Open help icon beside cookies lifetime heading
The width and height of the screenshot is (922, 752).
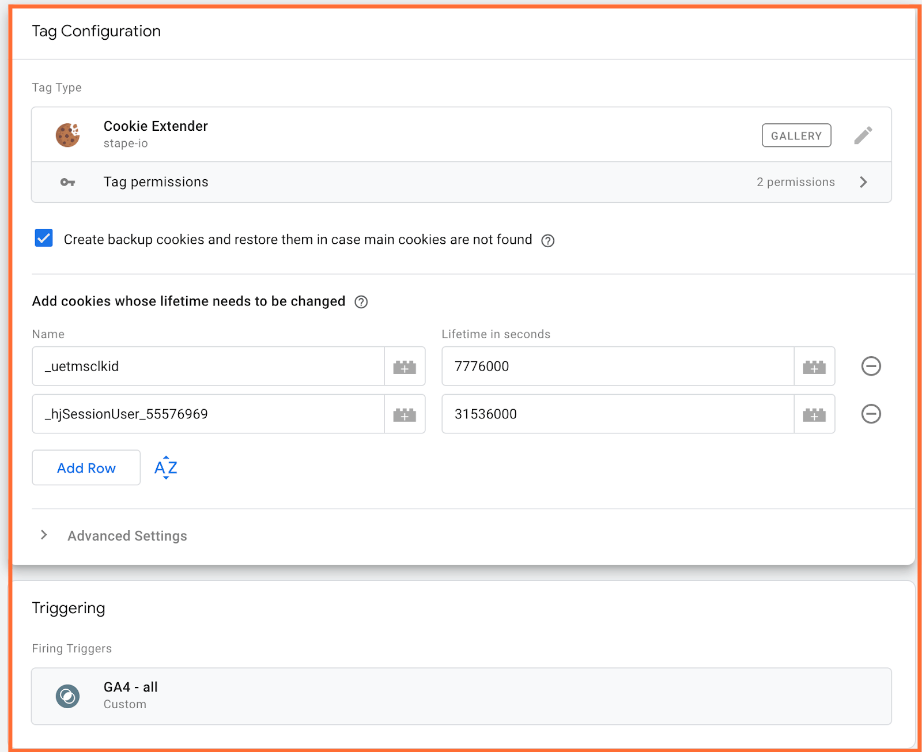point(361,302)
